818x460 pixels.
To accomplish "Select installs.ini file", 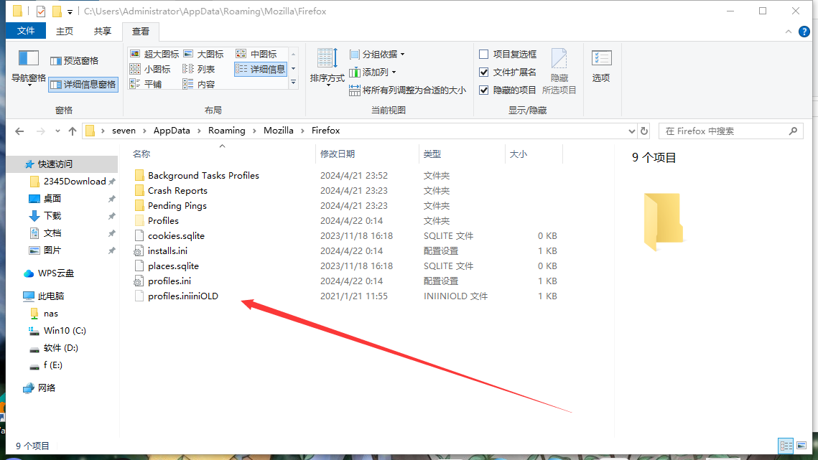I will click(167, 251).
